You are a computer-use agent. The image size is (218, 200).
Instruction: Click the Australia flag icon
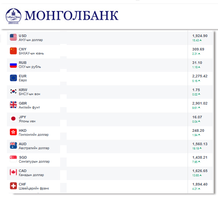pos(13,146)
